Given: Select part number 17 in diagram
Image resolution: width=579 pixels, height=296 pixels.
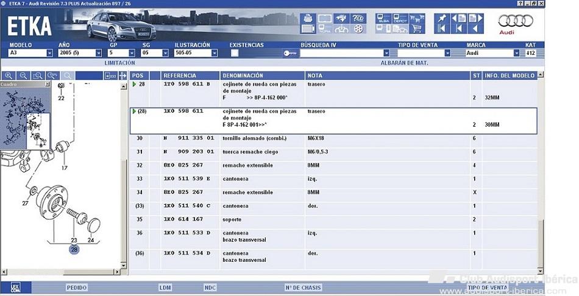Looking at the screenshot, I should 65,168.
